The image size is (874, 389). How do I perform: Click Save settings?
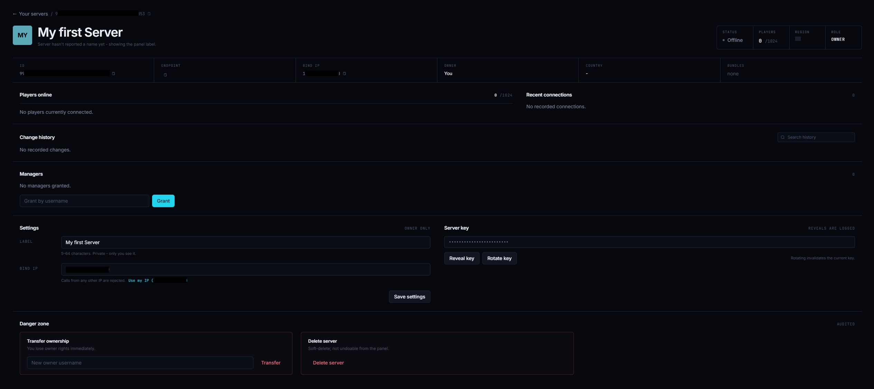click(x=409, y=297)
